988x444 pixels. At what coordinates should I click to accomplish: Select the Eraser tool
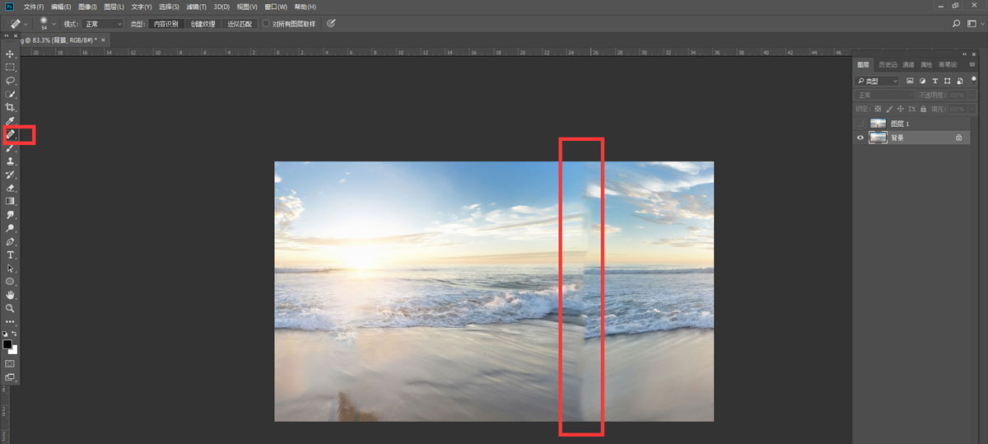click(x=10, y=188)
